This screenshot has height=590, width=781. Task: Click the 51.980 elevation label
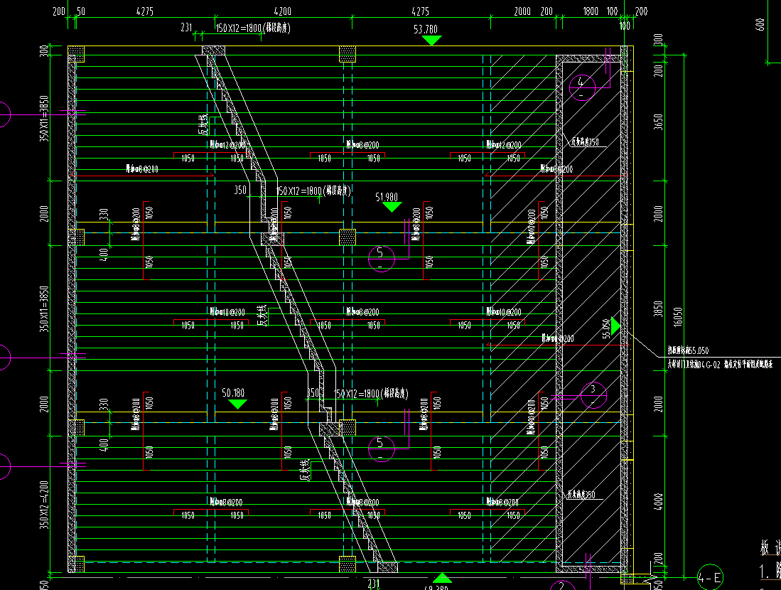tap(387, 197)
